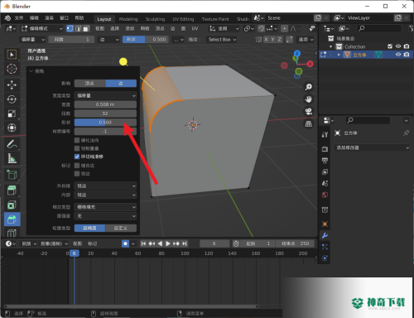Hide the Collection in viewport via eye
Viewport: 414px width, 318px height.
coord(398,46)
